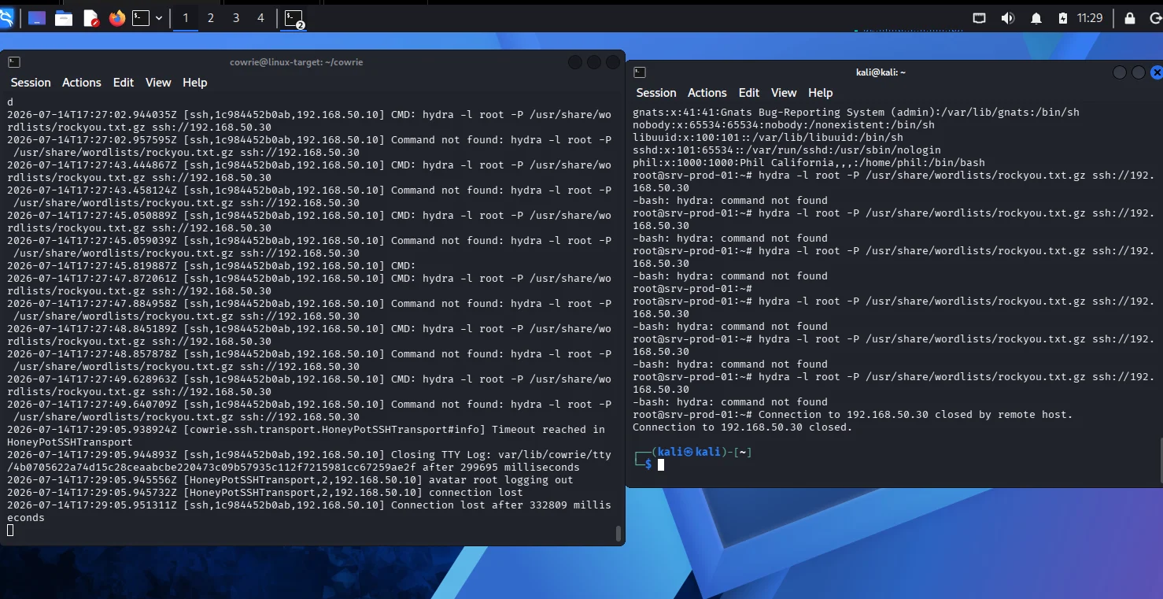
Task: Click the grouped terminal taskbar button
Action: click(294, 18)
